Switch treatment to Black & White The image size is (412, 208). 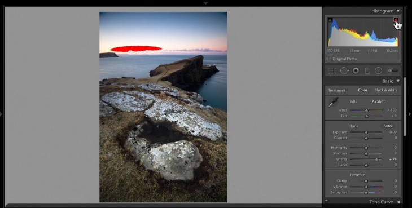tap(385, 90)
